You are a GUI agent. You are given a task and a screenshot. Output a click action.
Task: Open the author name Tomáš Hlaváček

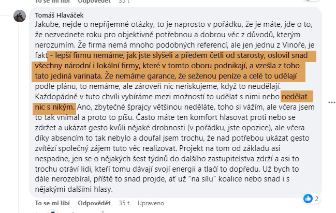pyautogui.click(x=60, y=14)
